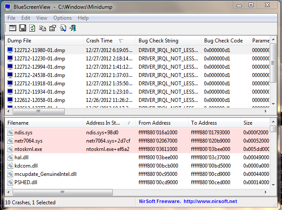The image size is (282, 210).
Task: Open the File menu
Action: pyautogui.click(x=11, y=18)
